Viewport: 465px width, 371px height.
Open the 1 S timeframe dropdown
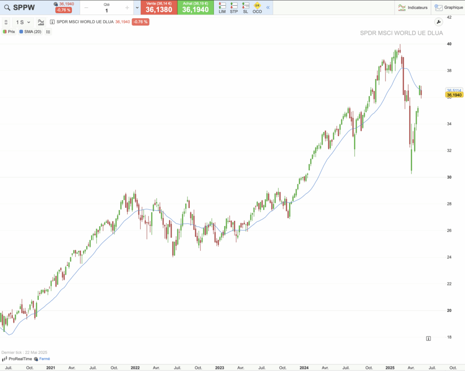click(x=23, y=22)
